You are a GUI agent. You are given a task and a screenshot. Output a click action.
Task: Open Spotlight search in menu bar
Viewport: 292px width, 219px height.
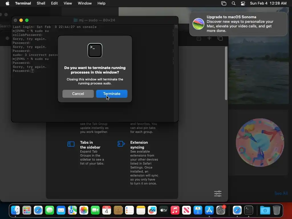point(234,3)
